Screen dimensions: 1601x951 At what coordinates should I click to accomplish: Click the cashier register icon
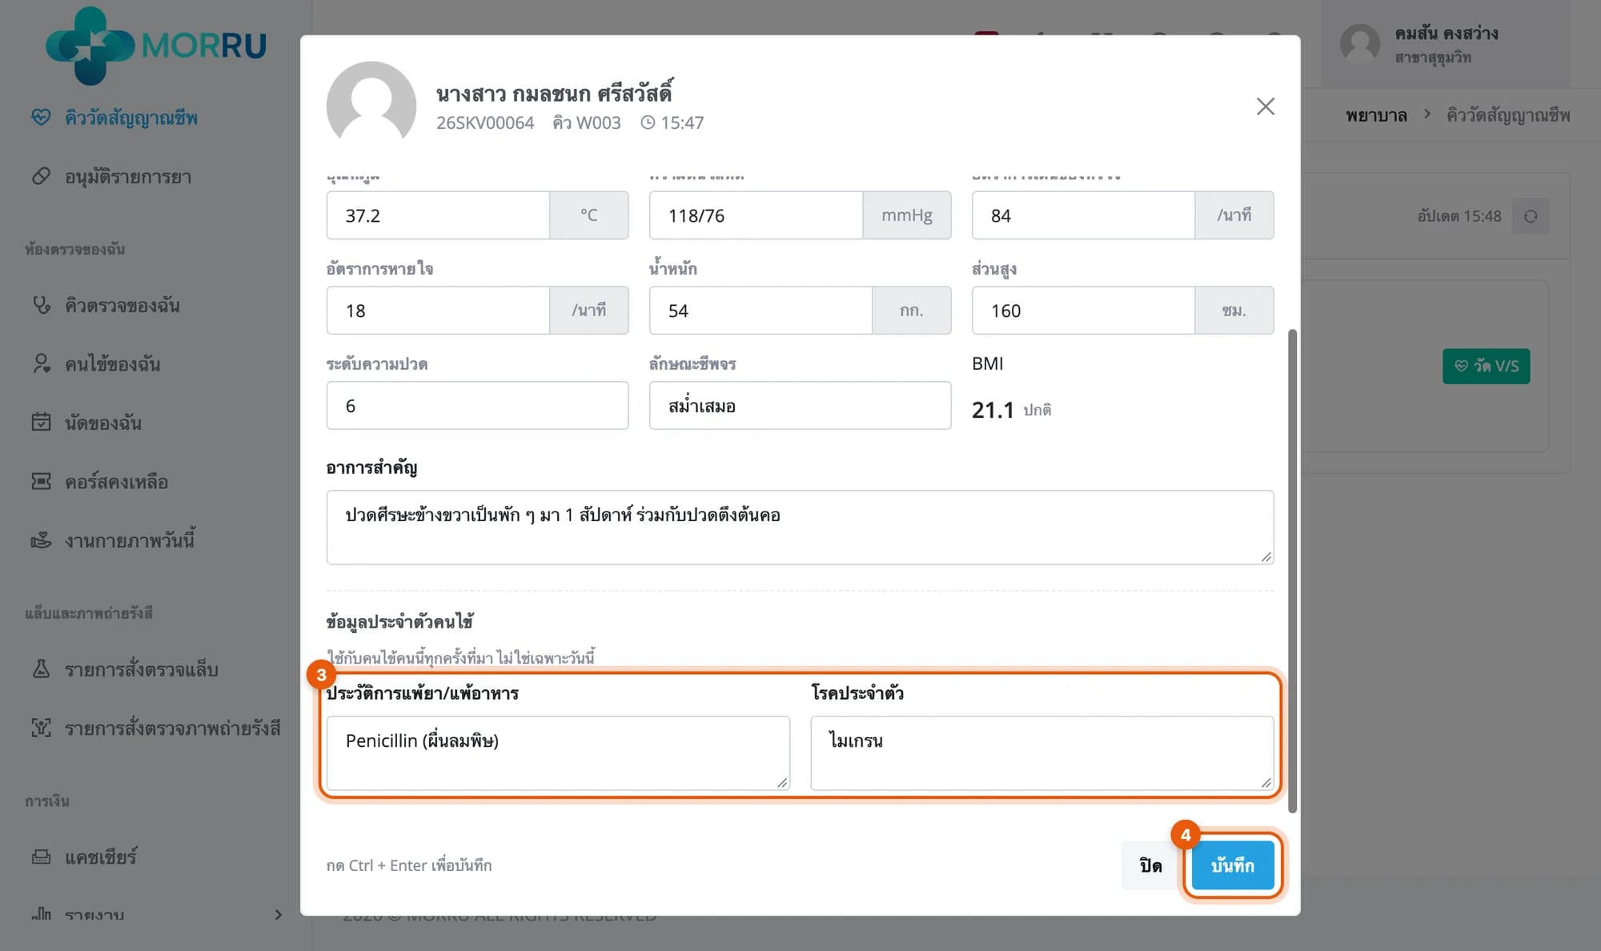41,857
